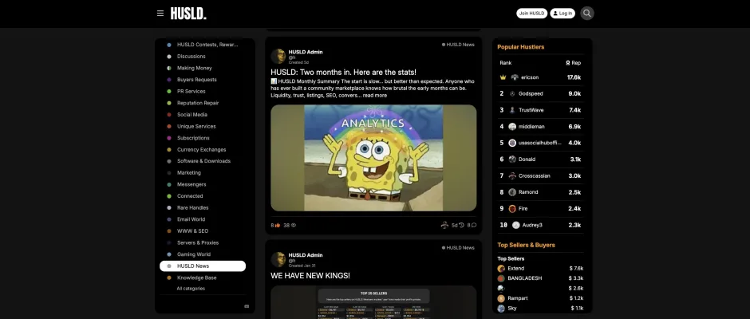Viewport: 750px width, 319px height.
Task: Open the hamburger sidebar menu
Action: [x=160, y=14]
